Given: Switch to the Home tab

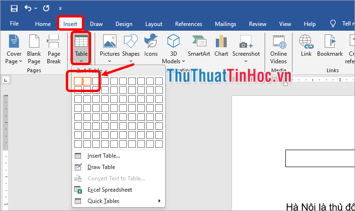Looking at the screenshot, I should coord(43,24).
